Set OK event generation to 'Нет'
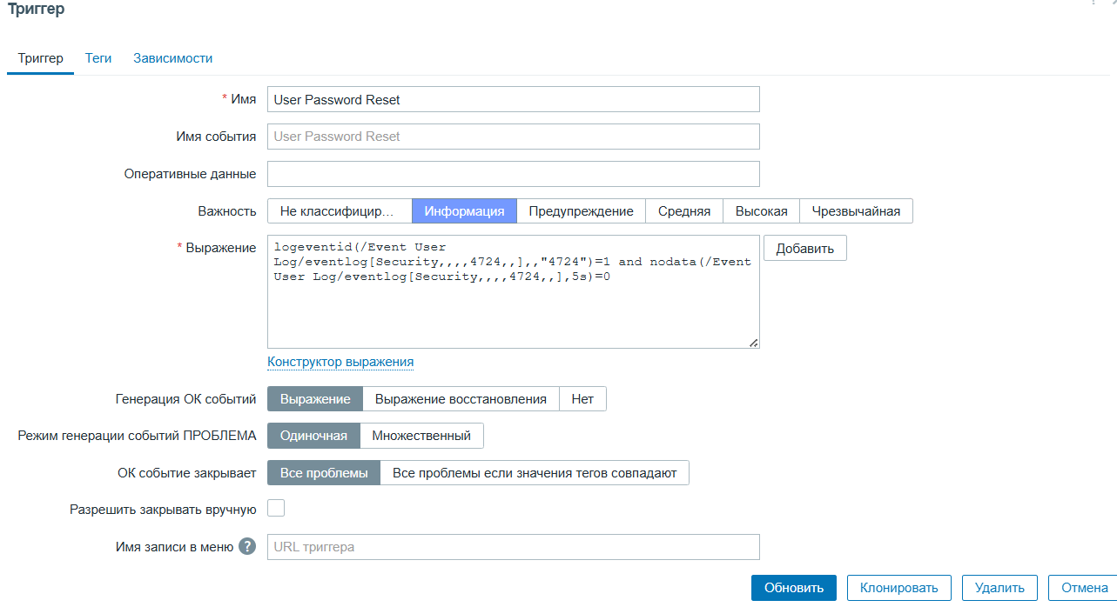 [582, 399]
